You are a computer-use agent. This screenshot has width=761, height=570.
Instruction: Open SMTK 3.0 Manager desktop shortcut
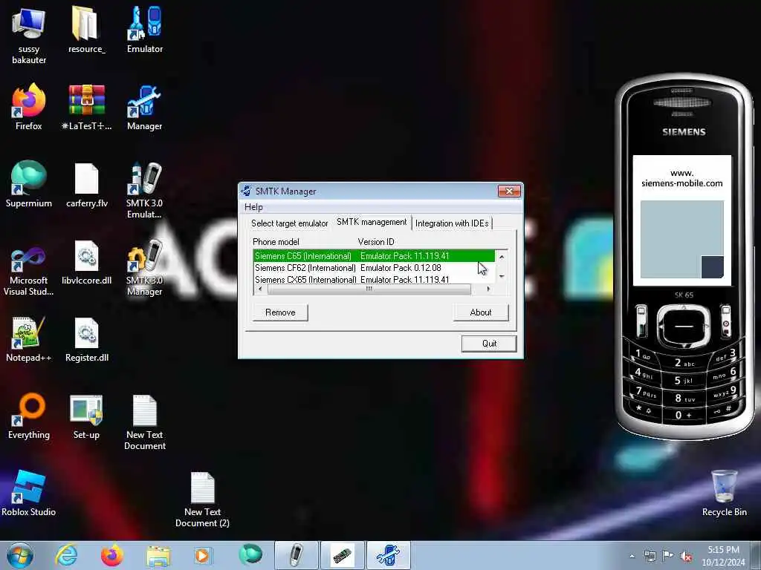pyautogui.click(x=145, y=267)
